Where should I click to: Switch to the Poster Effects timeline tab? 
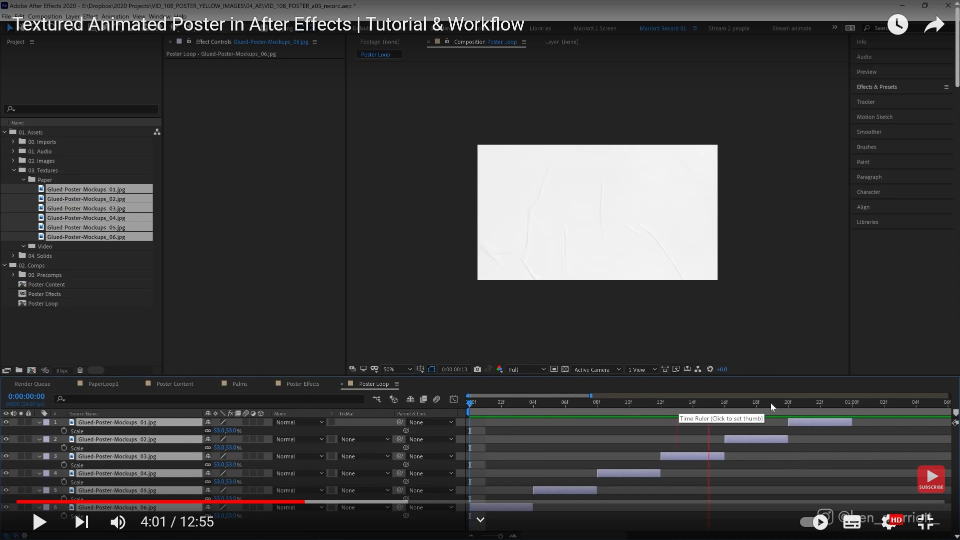pos(302,384)
